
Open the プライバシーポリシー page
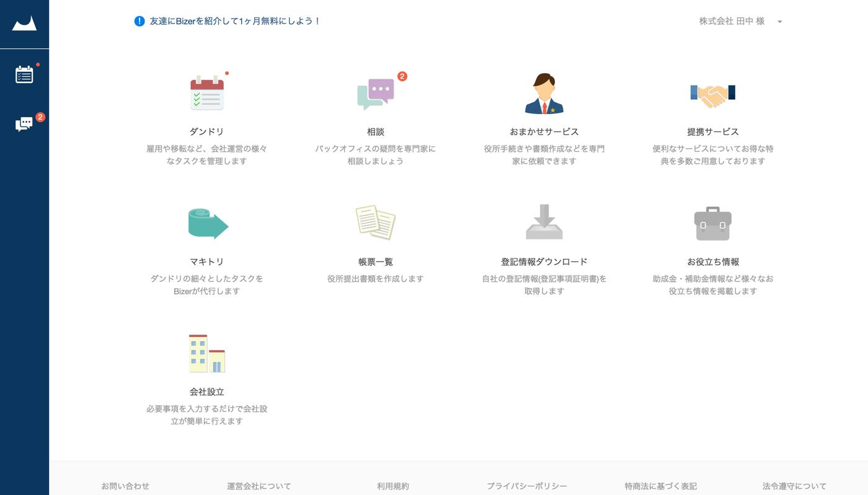click(526, 486)
